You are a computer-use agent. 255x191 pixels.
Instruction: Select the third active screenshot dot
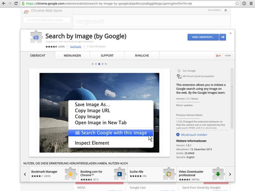click(x=99, y=64)
